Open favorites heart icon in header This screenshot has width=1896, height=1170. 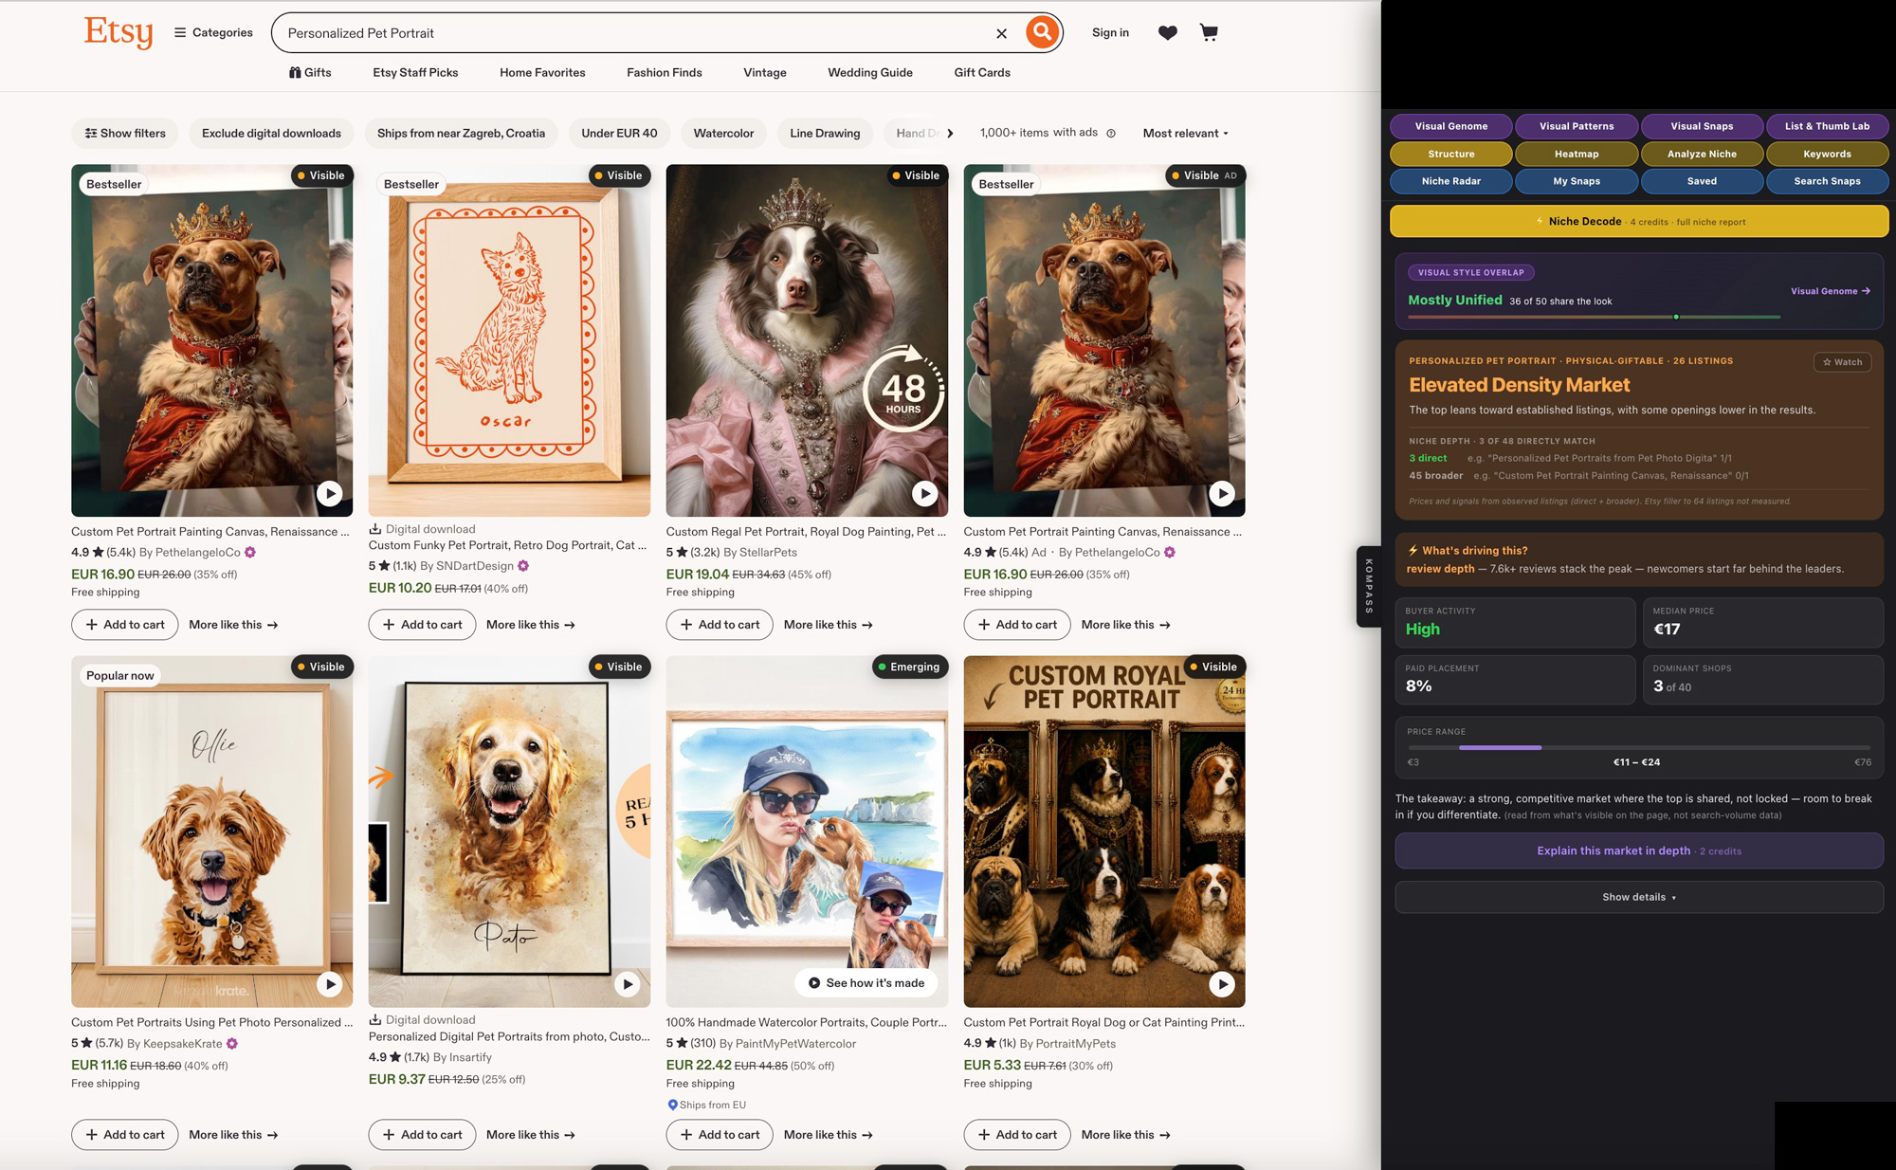[x=1167, y=33]
